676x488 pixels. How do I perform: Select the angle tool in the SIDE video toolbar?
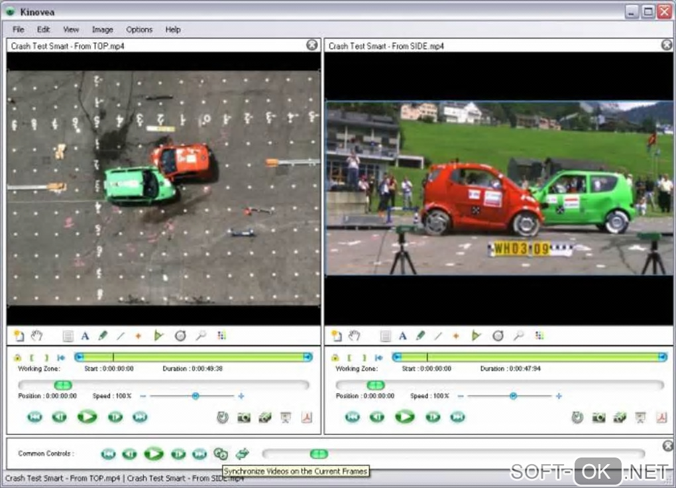[476, 335]
